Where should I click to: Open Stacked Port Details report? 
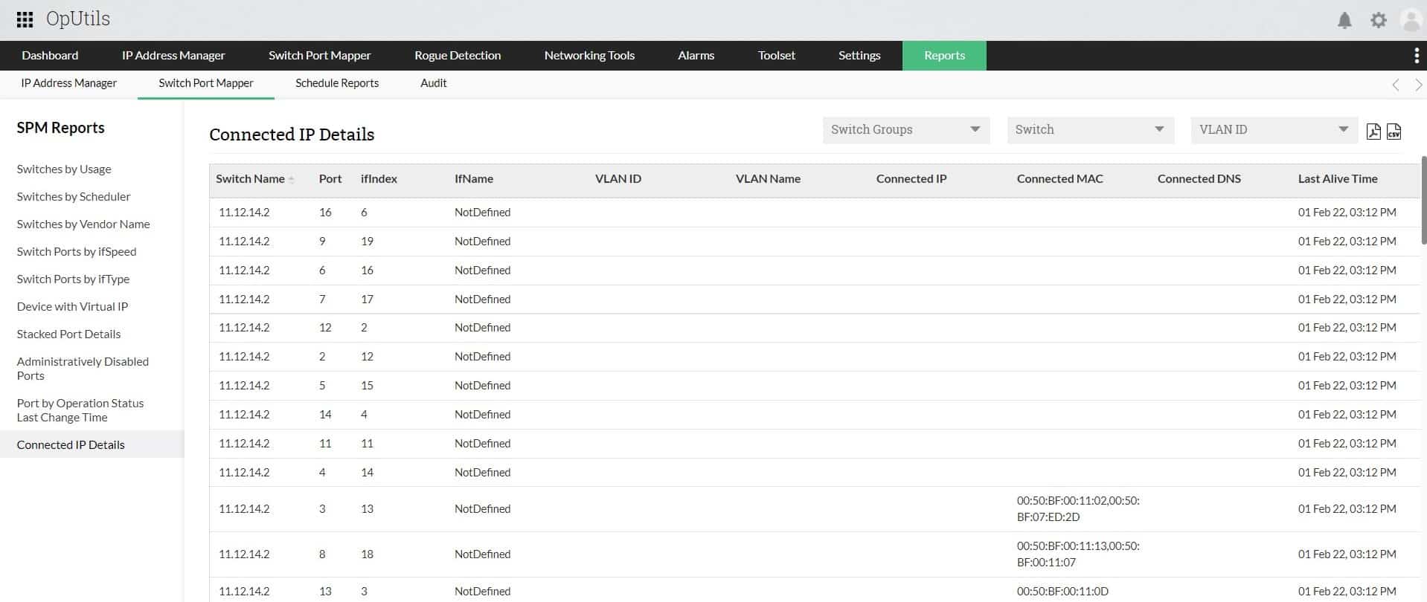coord(68,334)
